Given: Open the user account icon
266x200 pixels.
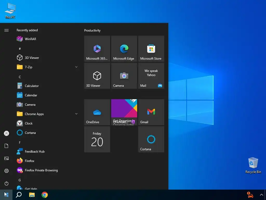Looking at the screenshot, I should pyautogui.click(x=6, y=133).
